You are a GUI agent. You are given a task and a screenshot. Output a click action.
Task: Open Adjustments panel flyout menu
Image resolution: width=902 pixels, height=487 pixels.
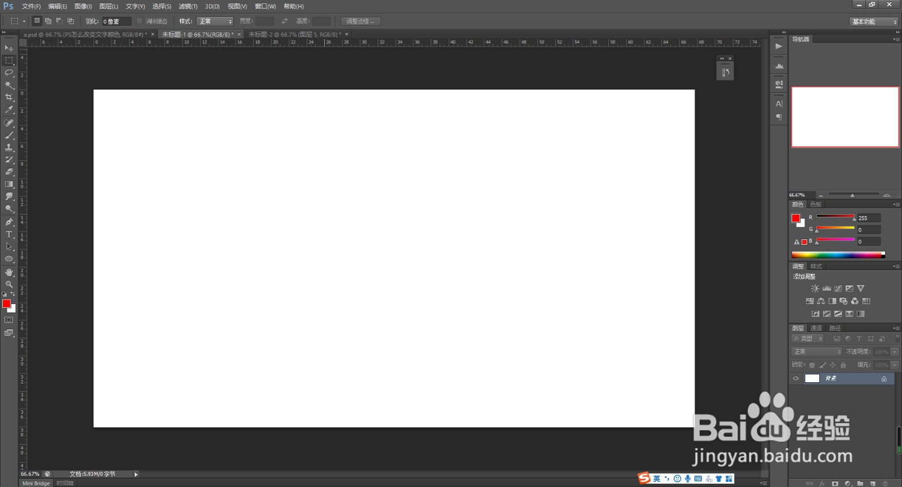(896, 266)
